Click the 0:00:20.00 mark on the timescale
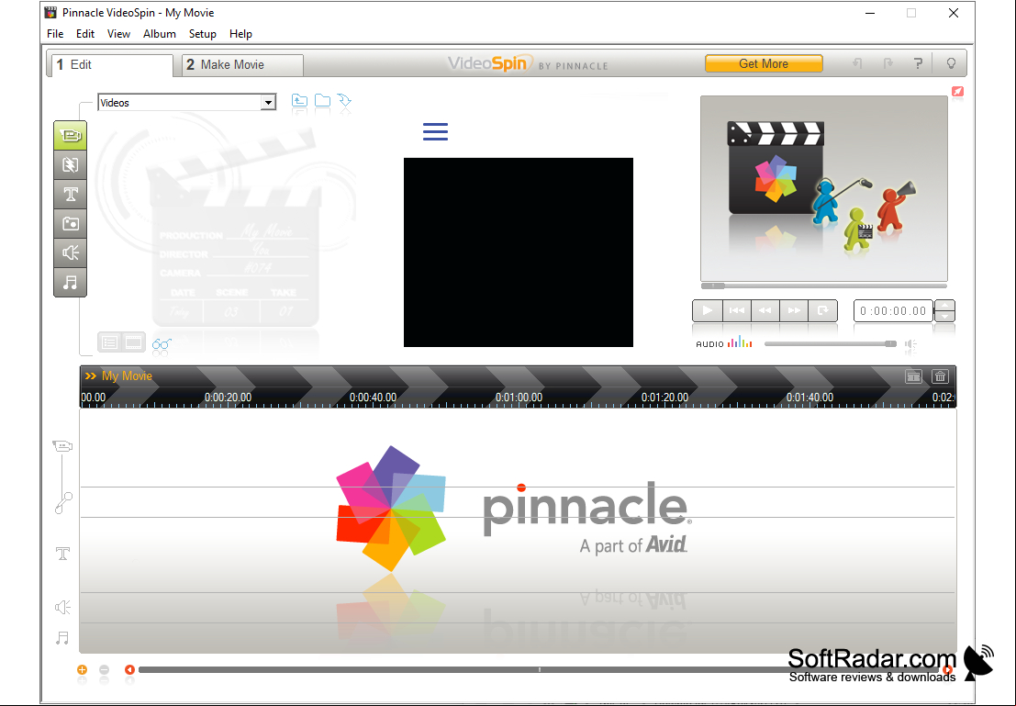1016x706 pixels. click(229, 398)
